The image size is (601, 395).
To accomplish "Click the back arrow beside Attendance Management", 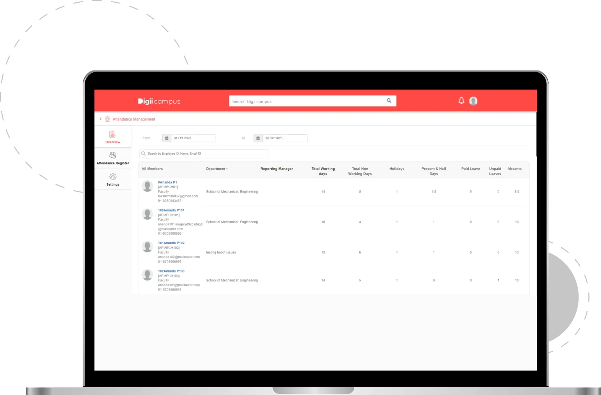I will point(101,119).
